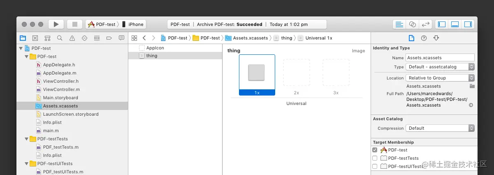
Task: Select the 1x image slot
Action: point(257,75)
